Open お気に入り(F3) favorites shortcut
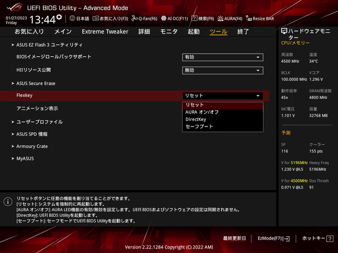Image resolution: width=338 pixels, height=253 pixels. (108, 19)
